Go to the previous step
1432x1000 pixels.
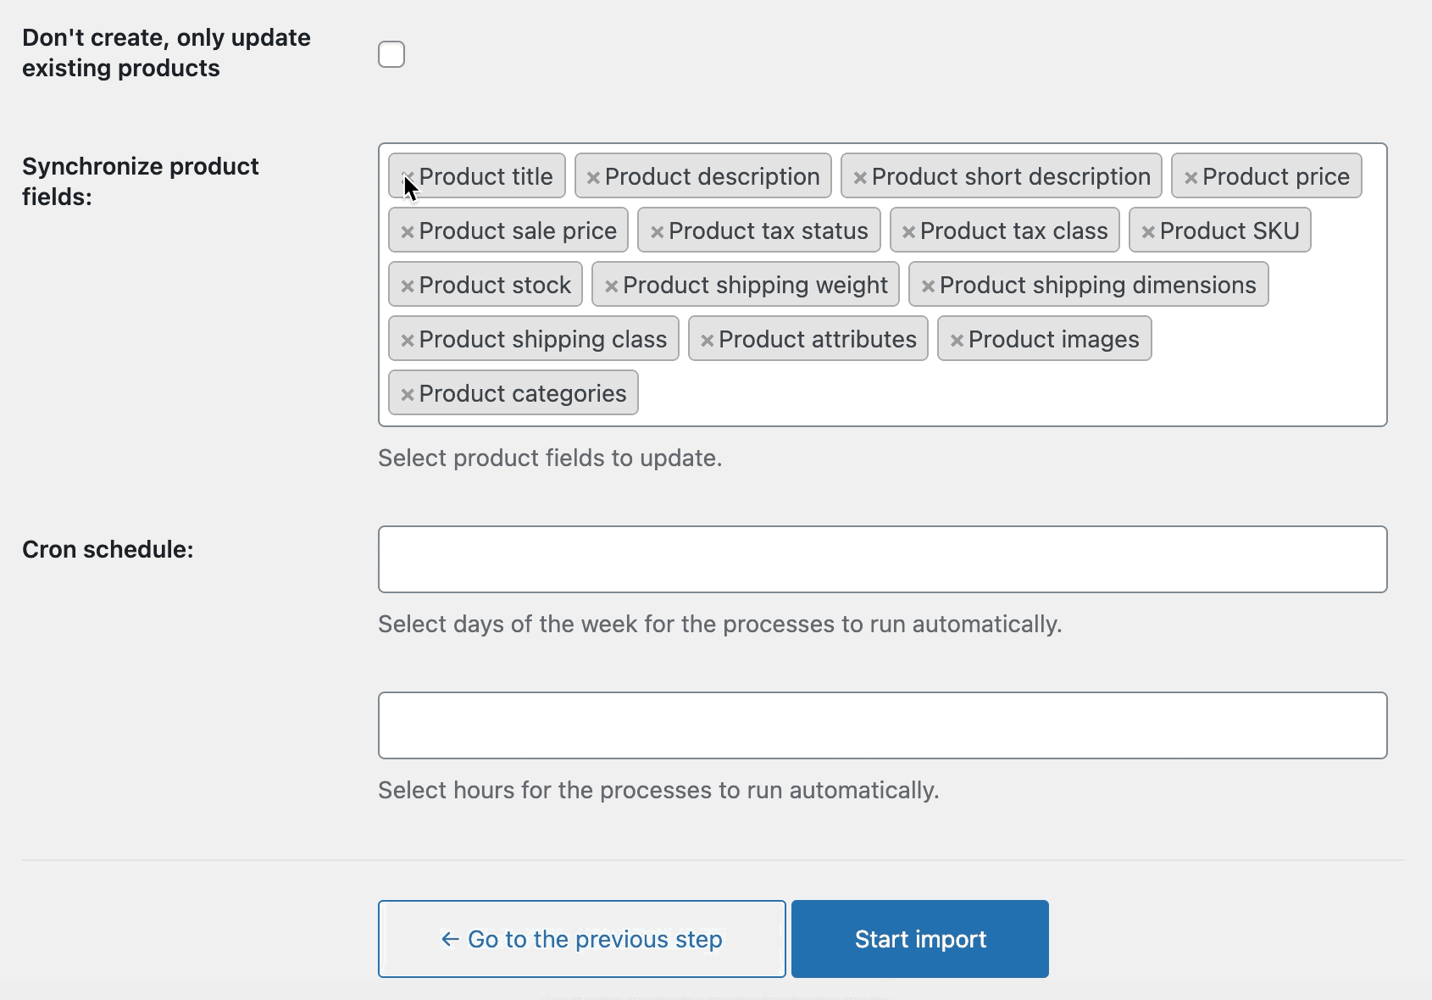pos(581,939)
